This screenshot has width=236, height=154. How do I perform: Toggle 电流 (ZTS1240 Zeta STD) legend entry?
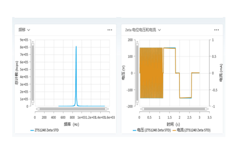[x=191, y=130]
